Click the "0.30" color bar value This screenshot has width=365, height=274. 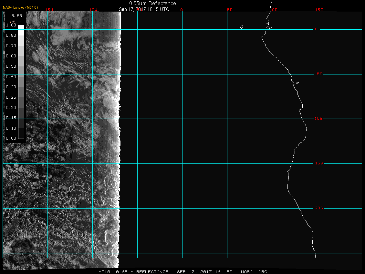pos(11,87)
